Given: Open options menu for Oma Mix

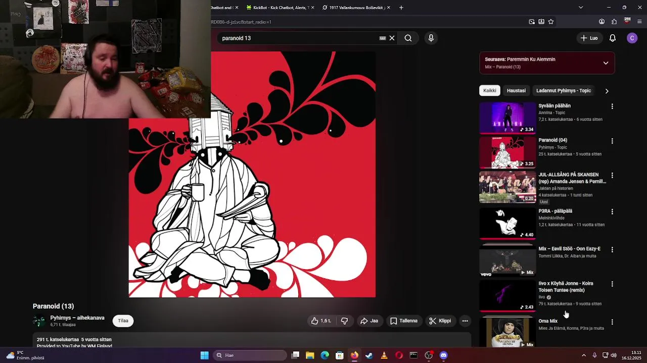Looking at the screenshot, I should (x=612, y=322).
